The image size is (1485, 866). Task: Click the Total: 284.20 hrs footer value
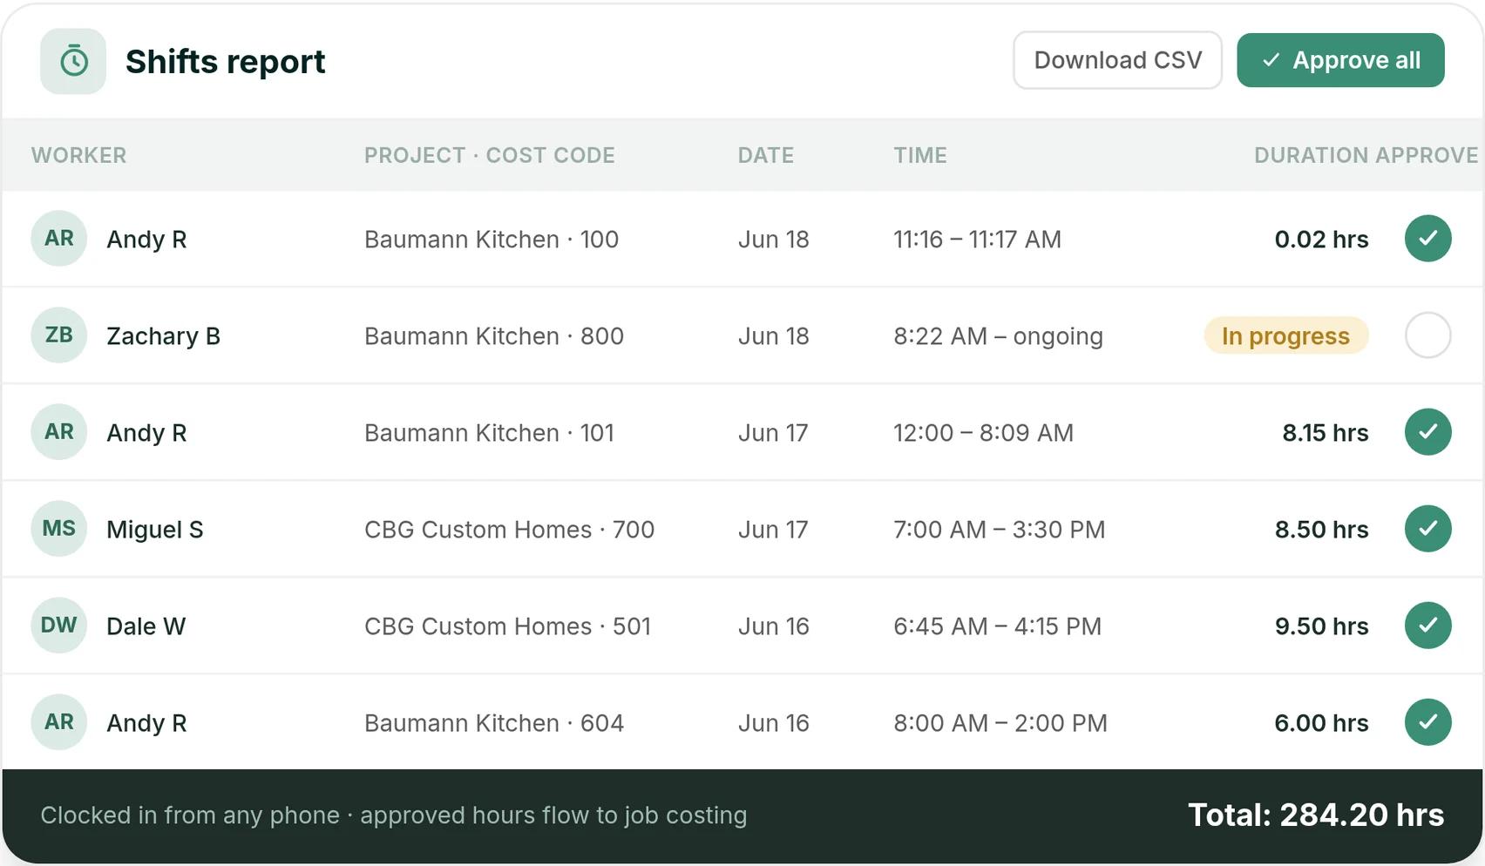coord(1316,815)
